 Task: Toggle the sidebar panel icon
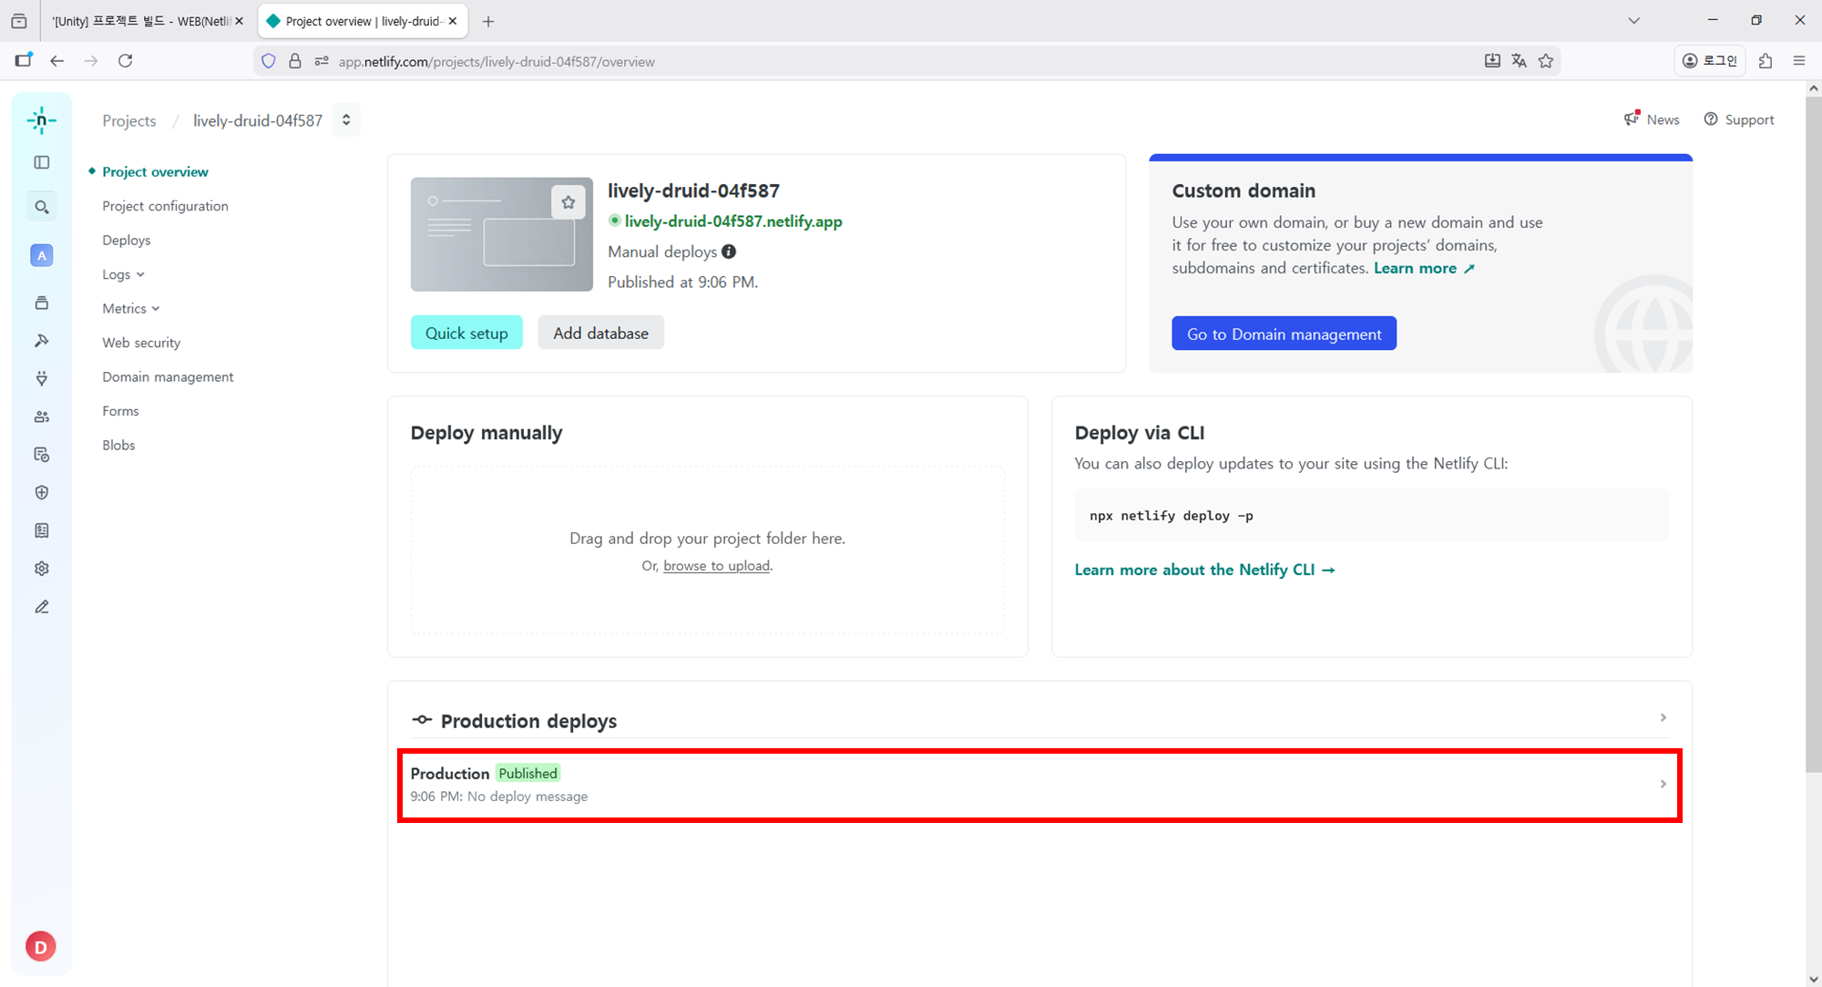pyautogui.click(x=42, y=162)
